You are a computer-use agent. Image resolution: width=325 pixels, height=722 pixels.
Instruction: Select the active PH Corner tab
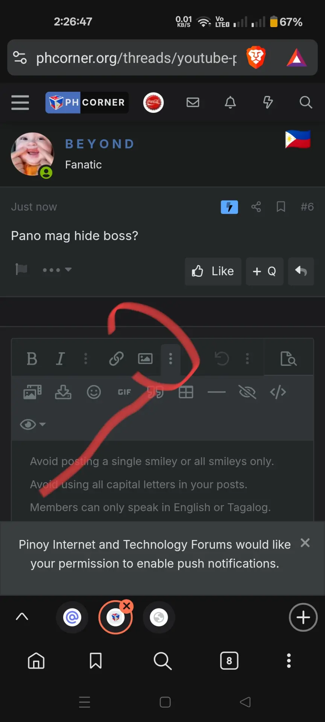pos(115,617)
